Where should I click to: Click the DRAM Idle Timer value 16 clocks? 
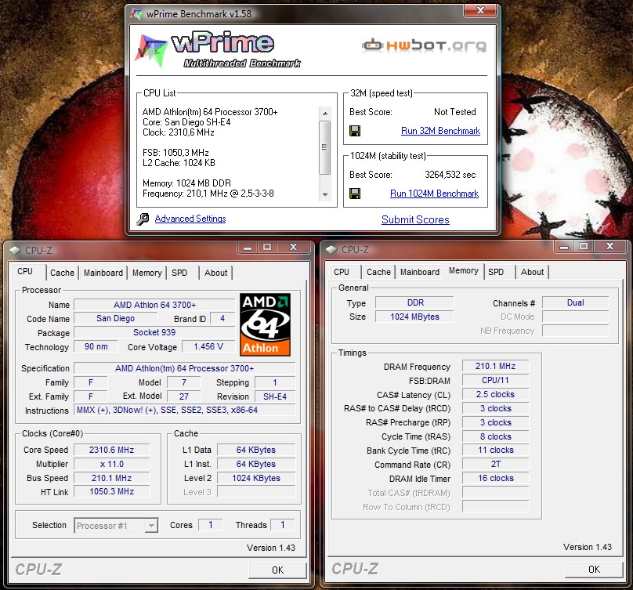495,479
